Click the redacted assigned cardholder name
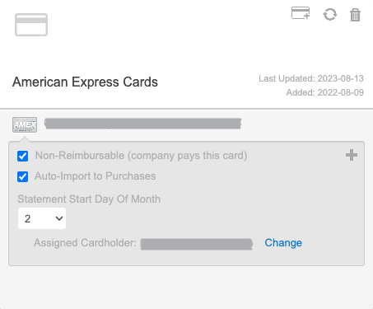Image resolution: width=373 pixels, height=309 pixels. click(x=197, y=244)
